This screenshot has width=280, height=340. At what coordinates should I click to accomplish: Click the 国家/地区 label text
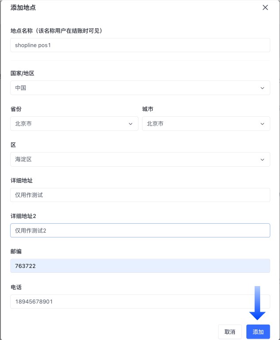22,73
